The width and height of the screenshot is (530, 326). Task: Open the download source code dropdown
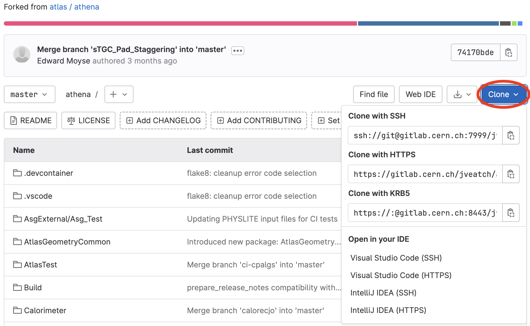point(462,94)
